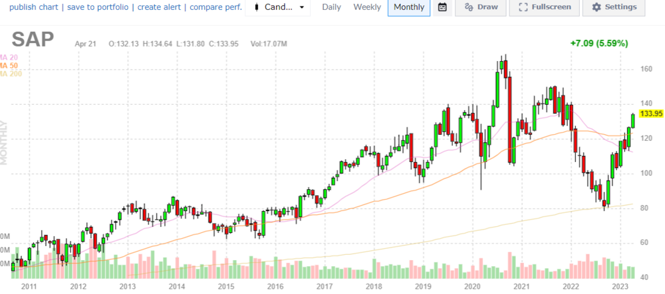Toggle the MA 200 legend label
The image size is (665, 294).
10,74
